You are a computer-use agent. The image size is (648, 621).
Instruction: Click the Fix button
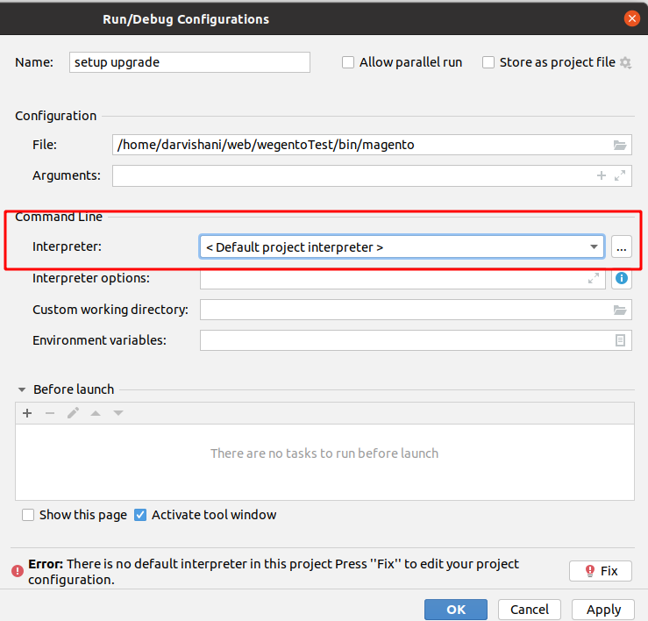click(600, 571)
